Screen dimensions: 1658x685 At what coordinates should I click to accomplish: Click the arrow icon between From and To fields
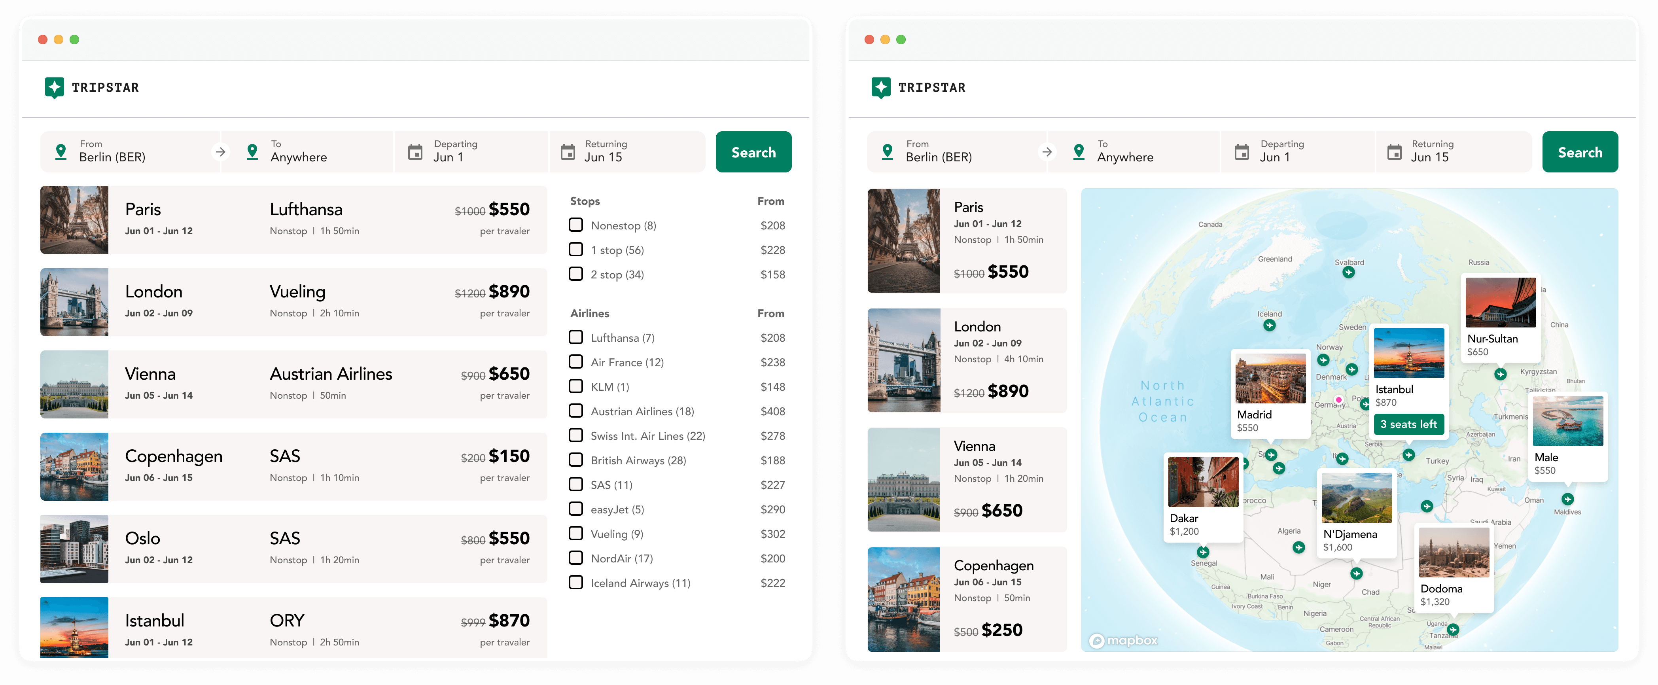click(x=220, y=152)
